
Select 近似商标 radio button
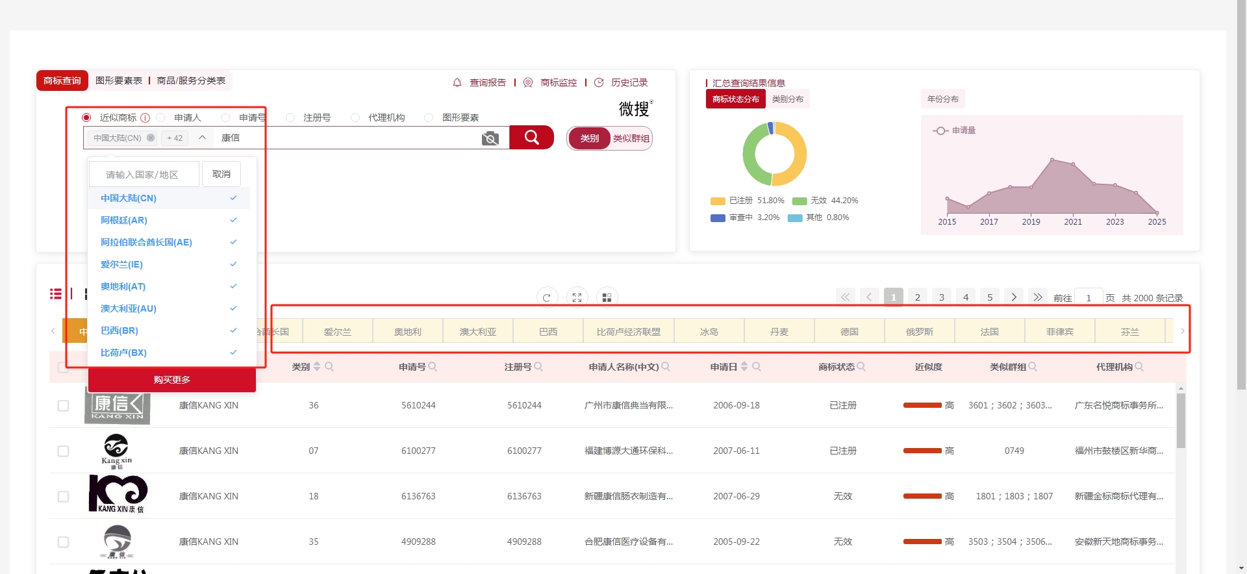pyautogui.click(x=86, y=118)
